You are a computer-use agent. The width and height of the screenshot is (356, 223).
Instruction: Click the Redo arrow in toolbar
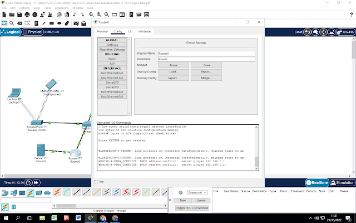82,14
